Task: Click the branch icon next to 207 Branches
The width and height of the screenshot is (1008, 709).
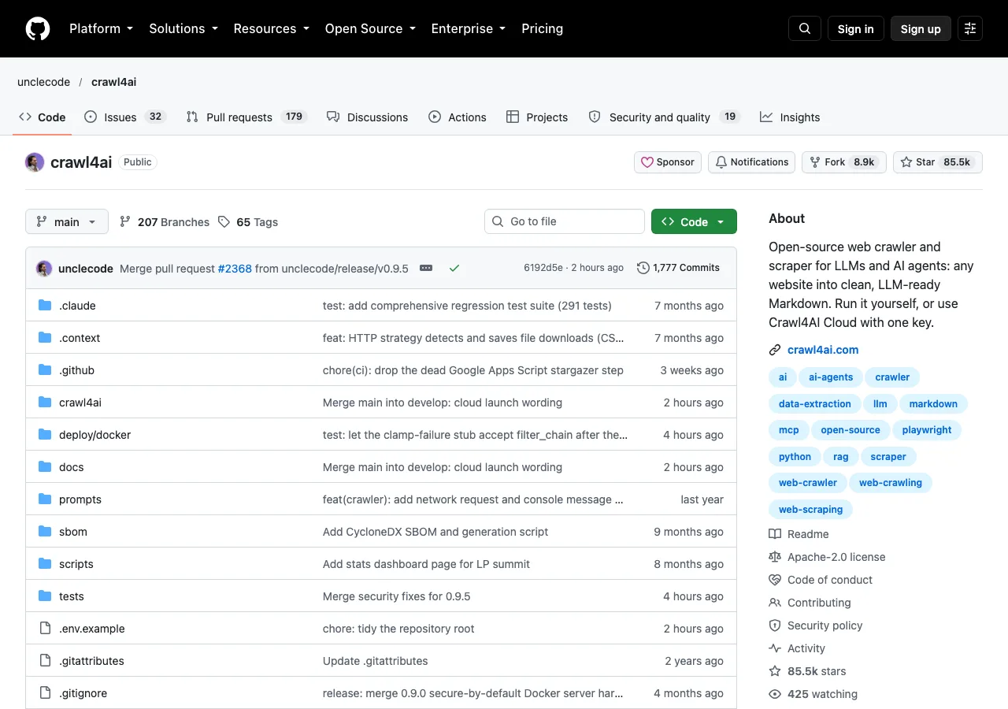Action: pyautogui.click(x=125, y=222)
